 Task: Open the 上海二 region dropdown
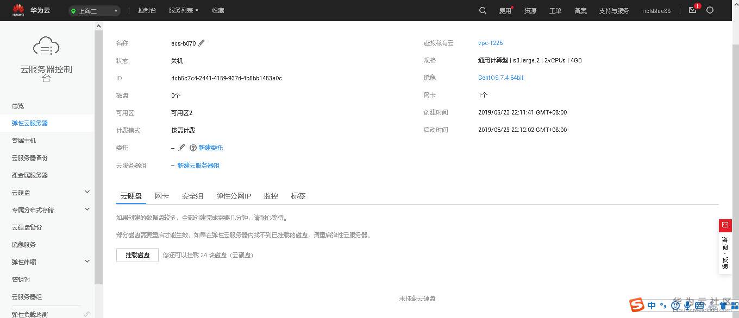pos(95,11)
